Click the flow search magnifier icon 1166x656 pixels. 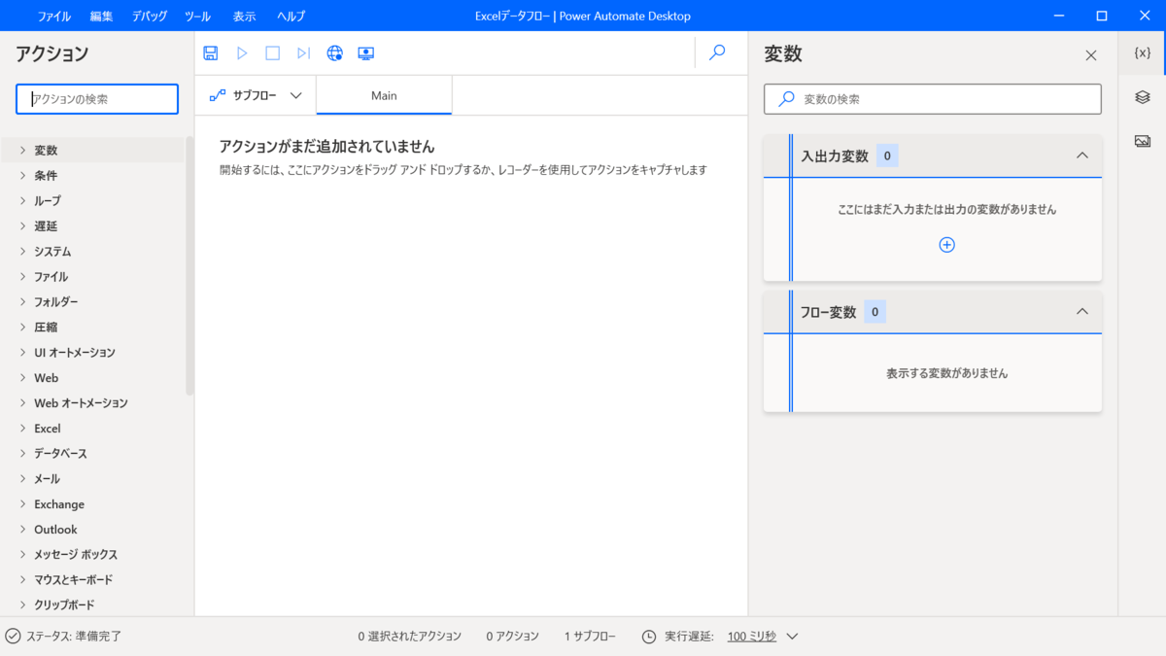click(717, 52)
